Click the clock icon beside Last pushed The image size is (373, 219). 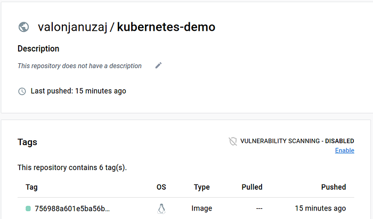(x=22, y=91)
